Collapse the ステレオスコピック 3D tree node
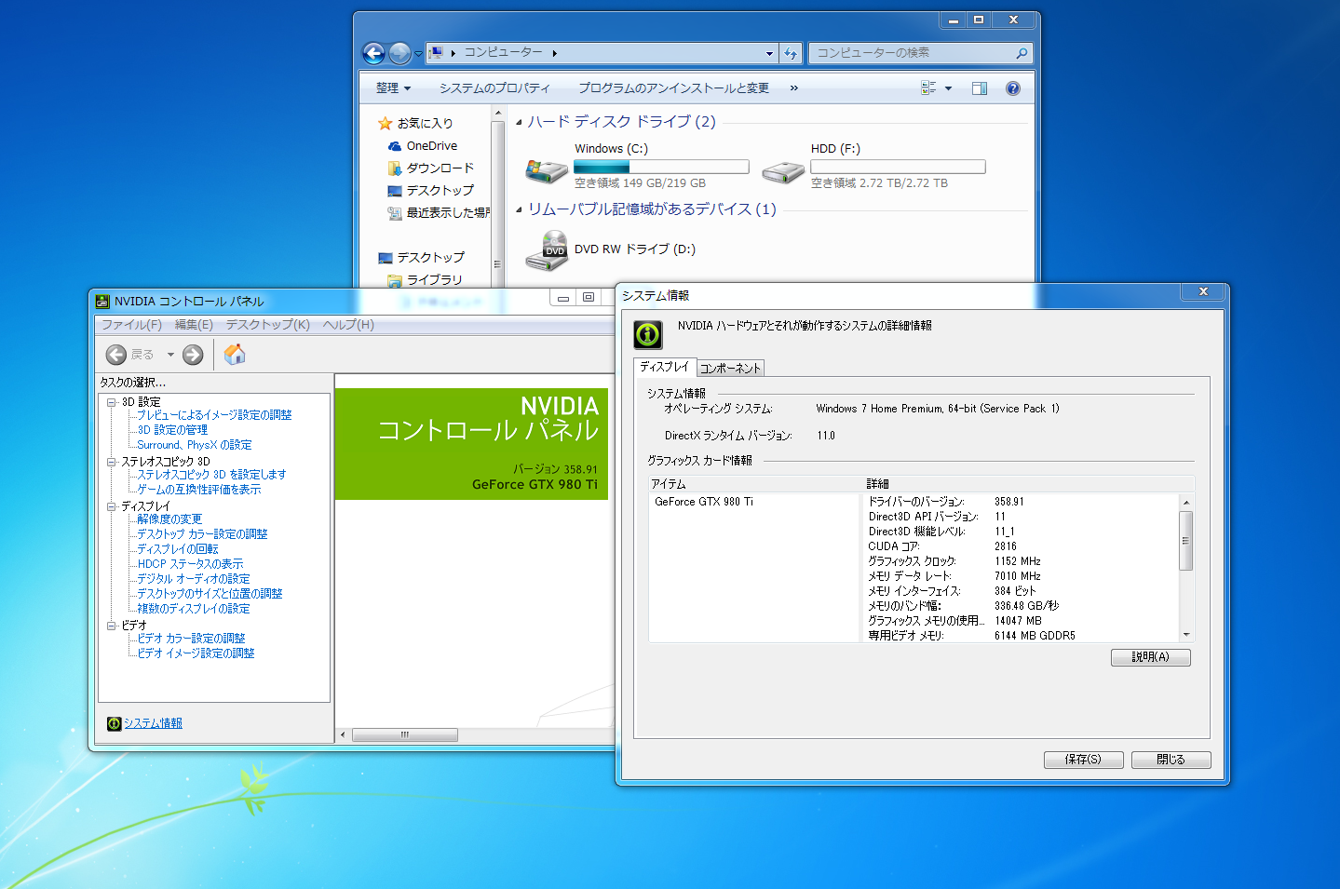 111,462
